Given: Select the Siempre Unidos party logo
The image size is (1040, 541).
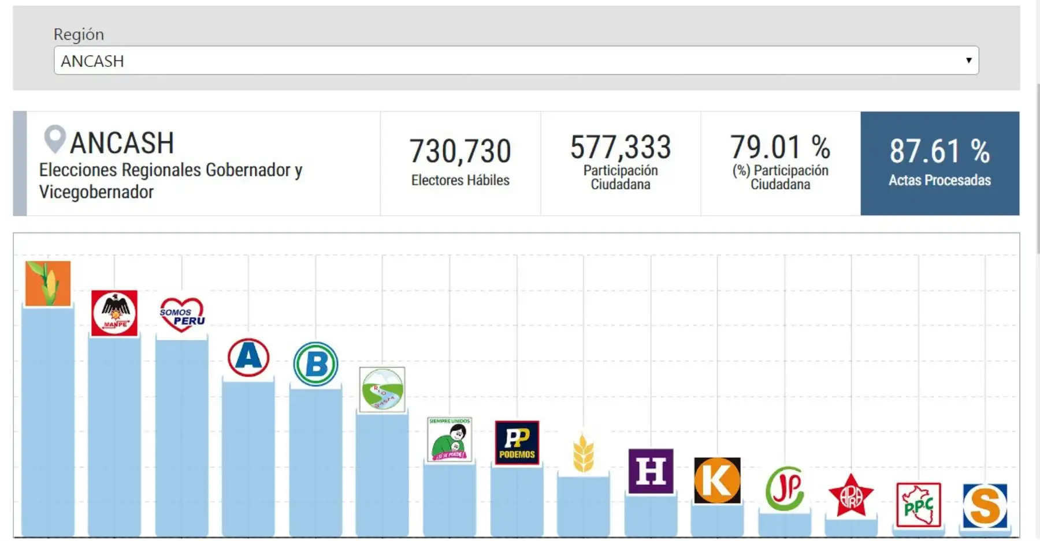Looking at the screenshot, I should 450,439.
